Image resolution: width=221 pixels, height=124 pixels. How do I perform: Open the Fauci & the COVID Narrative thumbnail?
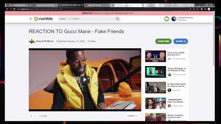(155, 56)
